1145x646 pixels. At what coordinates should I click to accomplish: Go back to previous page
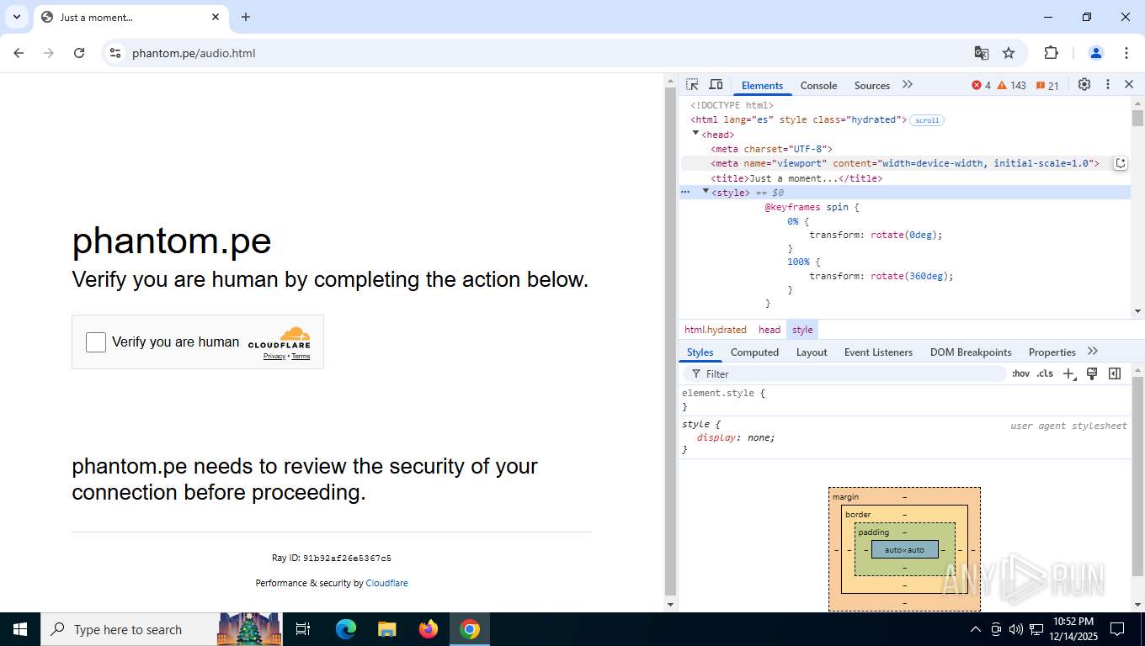coord(19,53)
